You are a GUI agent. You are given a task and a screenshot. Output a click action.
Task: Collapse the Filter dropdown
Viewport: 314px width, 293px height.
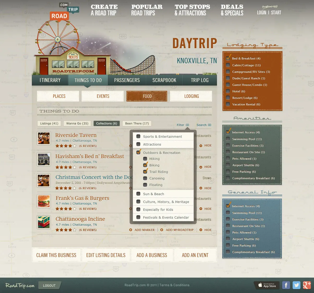[x=183, y=125]
